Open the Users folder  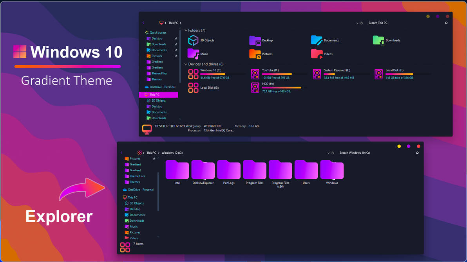[306, 172]
